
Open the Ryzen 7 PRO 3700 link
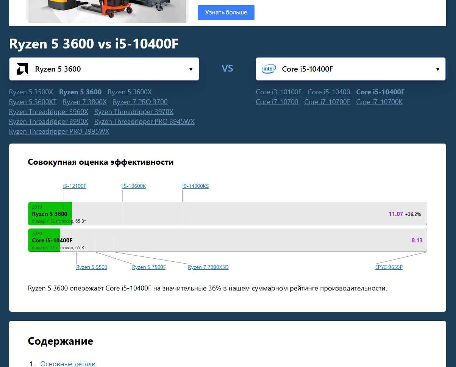(140, 102)
